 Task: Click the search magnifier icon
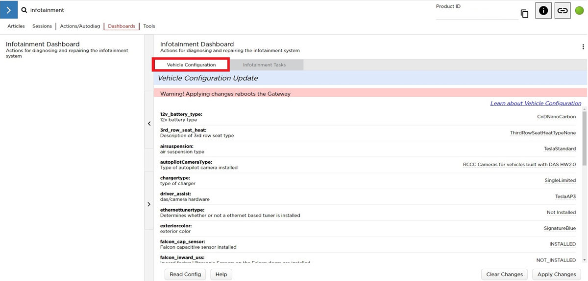(24, 10)
